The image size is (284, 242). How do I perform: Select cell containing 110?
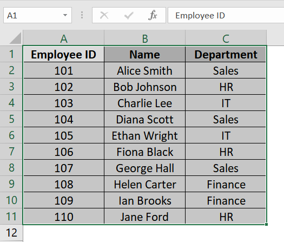(x=64, y=217)
